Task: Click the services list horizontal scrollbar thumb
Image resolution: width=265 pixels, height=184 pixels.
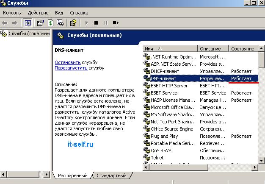Action: (179, 167)
